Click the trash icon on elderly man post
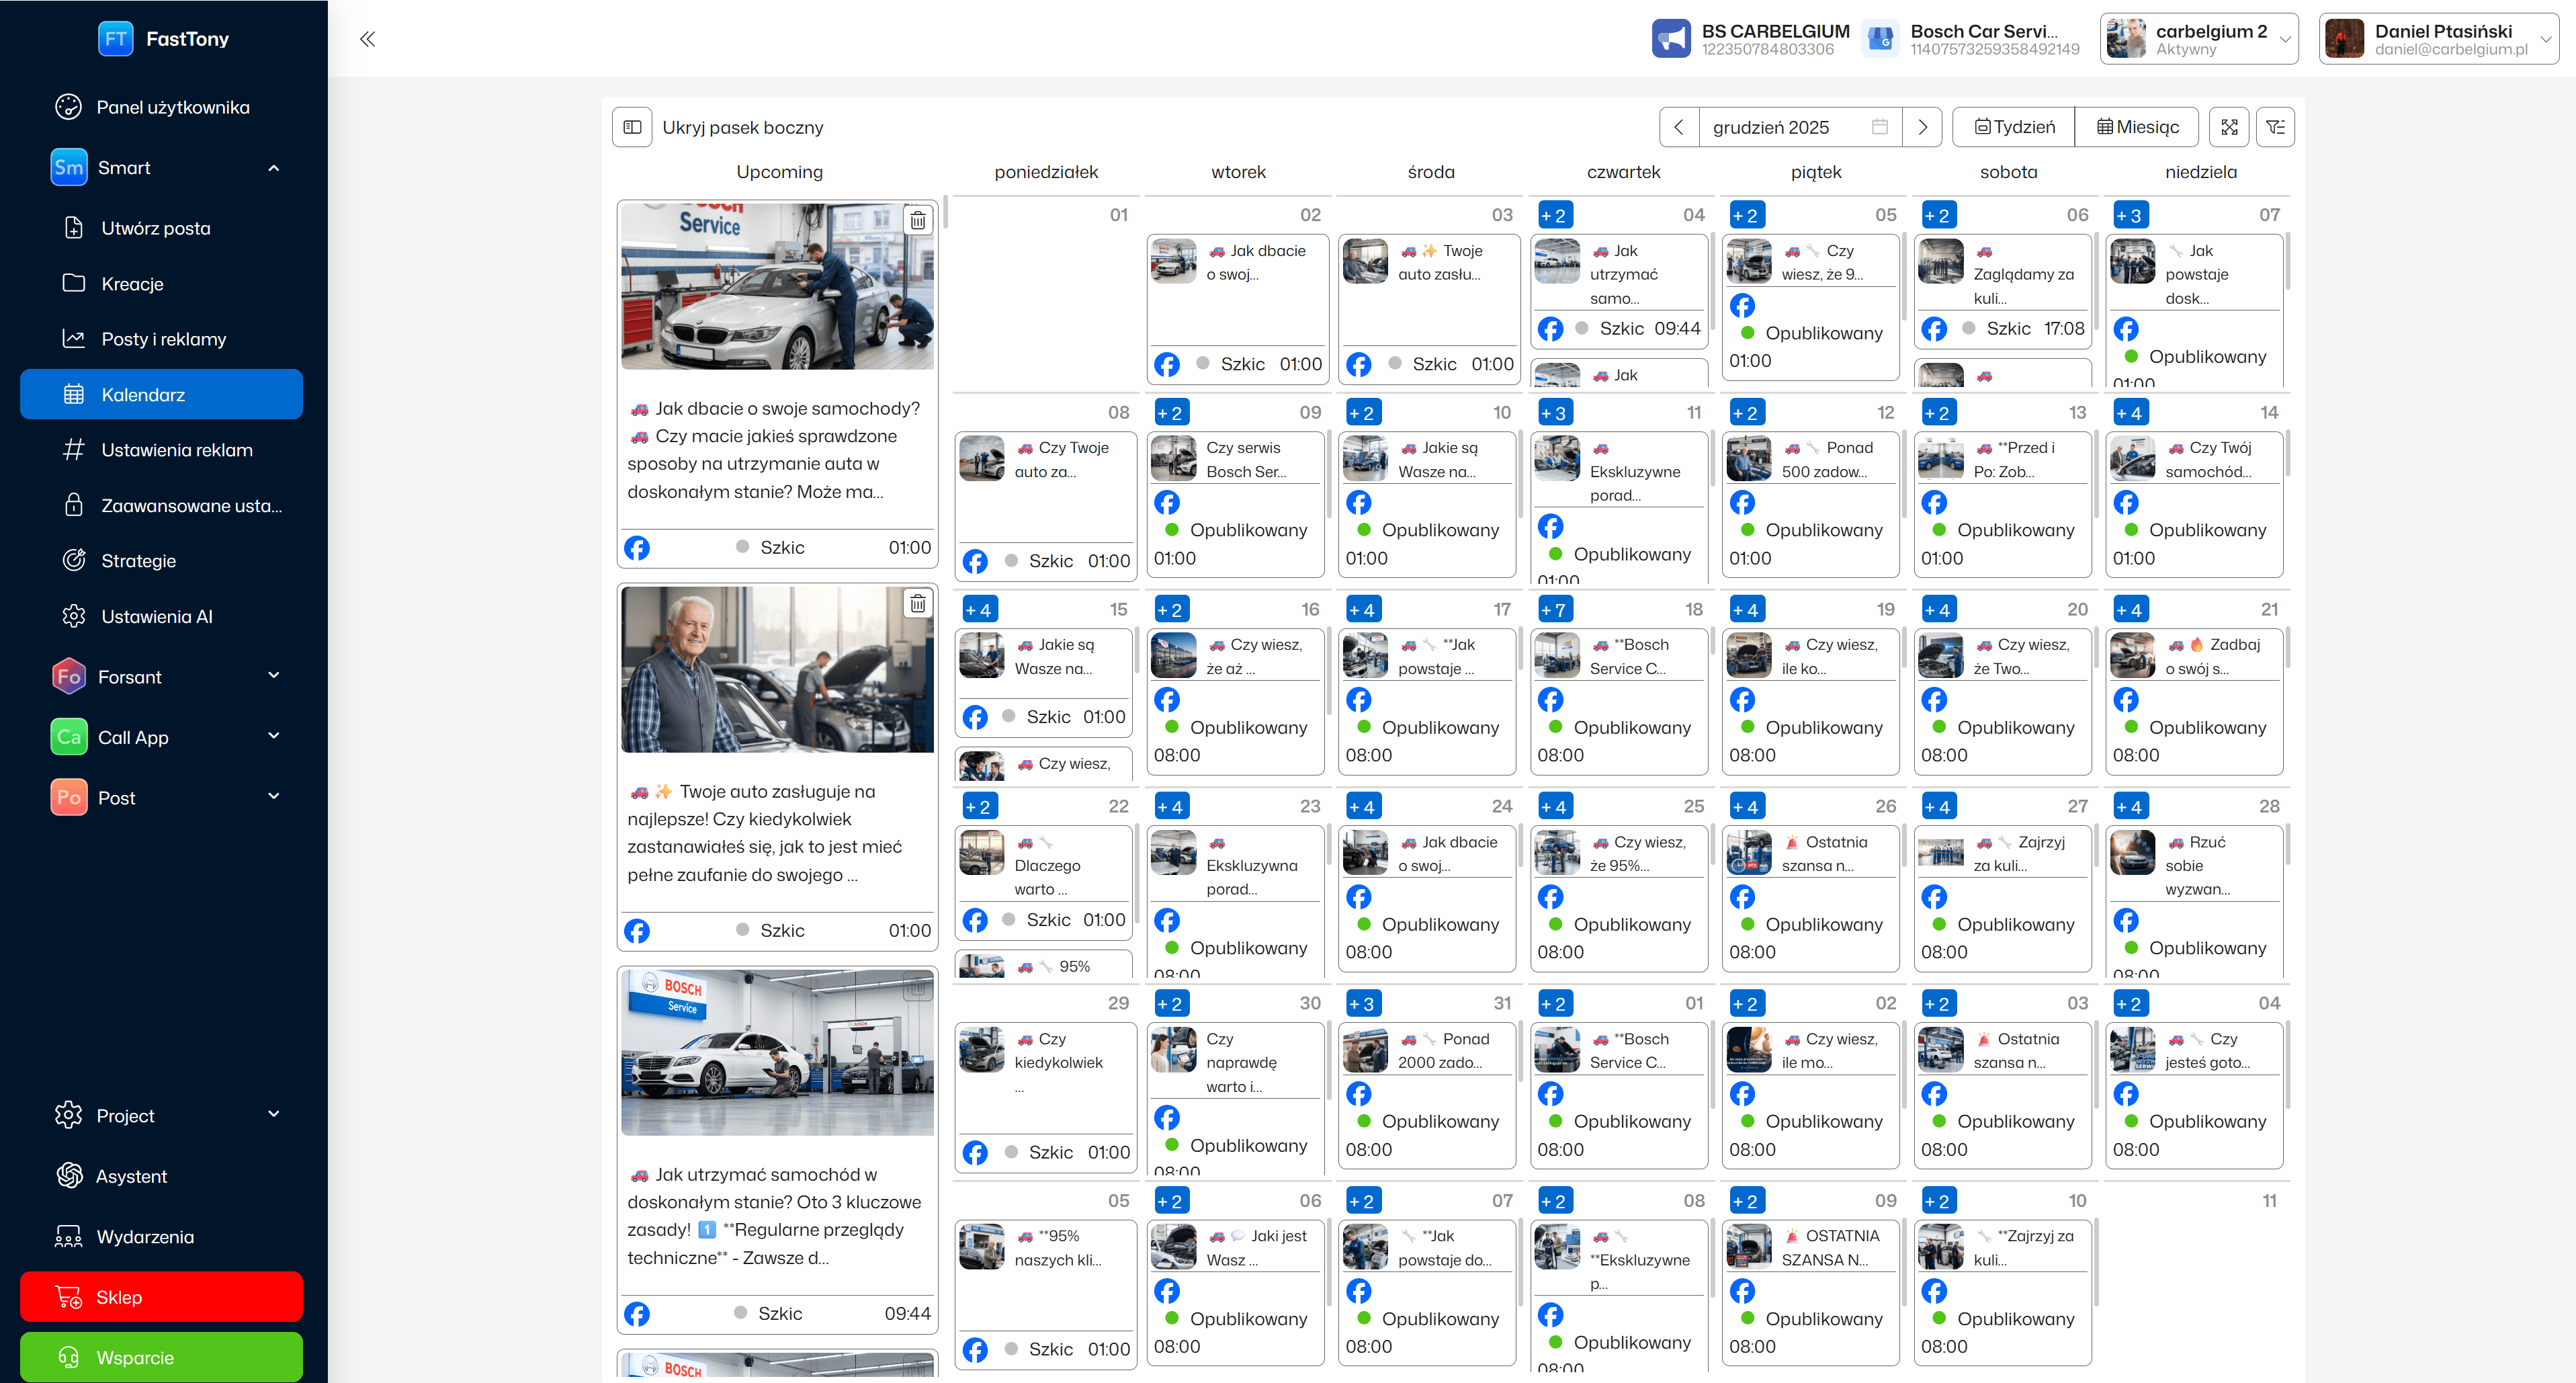Screen dimensions: 2576x1383 point(917,604)
